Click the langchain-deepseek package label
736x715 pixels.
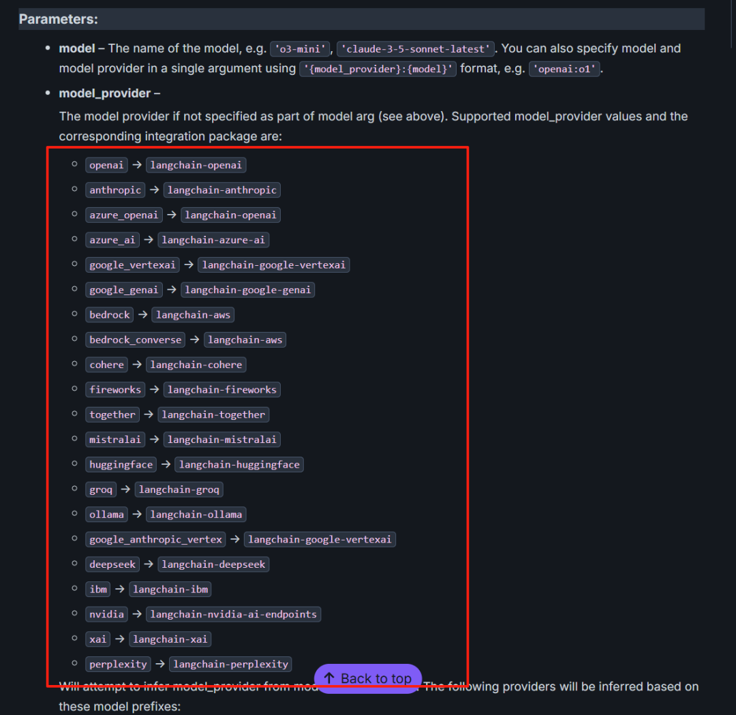coord(213,564)
